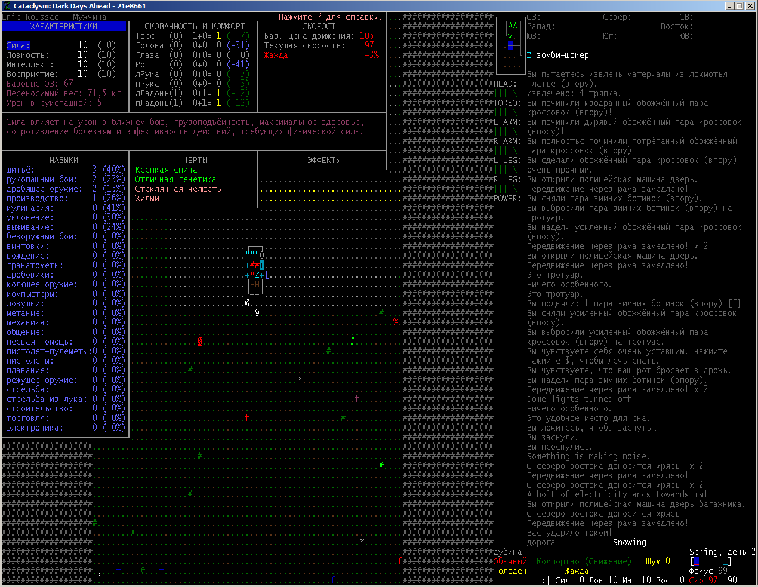Click the 'Базовые ОЗ: 67' line

click(x=39, y=84)
